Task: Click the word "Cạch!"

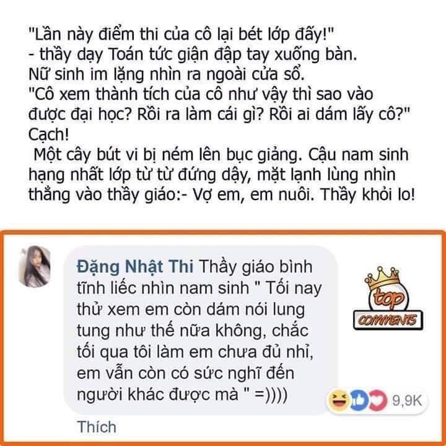Action: coord(49,135)
